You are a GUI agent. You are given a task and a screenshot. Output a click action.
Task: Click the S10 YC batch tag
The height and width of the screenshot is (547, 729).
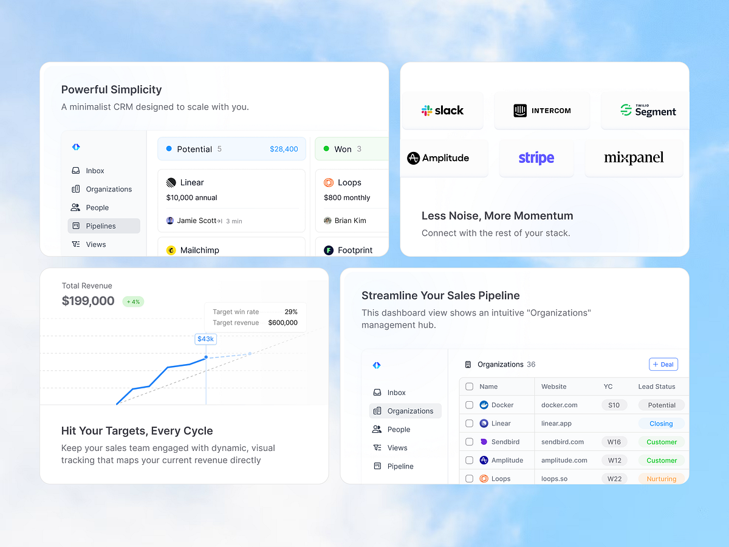[x=614, y=405]
